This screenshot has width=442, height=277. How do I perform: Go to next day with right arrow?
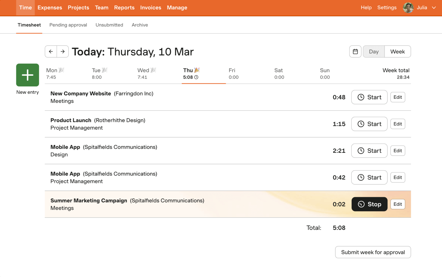(63, 51)
